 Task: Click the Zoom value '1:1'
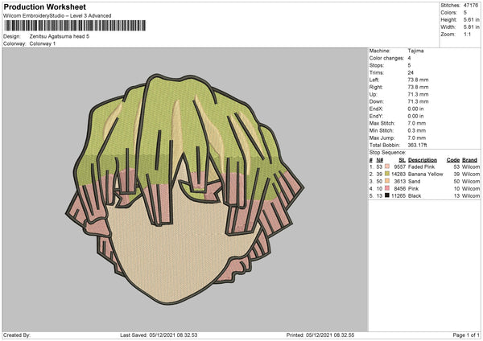(467, 34)
